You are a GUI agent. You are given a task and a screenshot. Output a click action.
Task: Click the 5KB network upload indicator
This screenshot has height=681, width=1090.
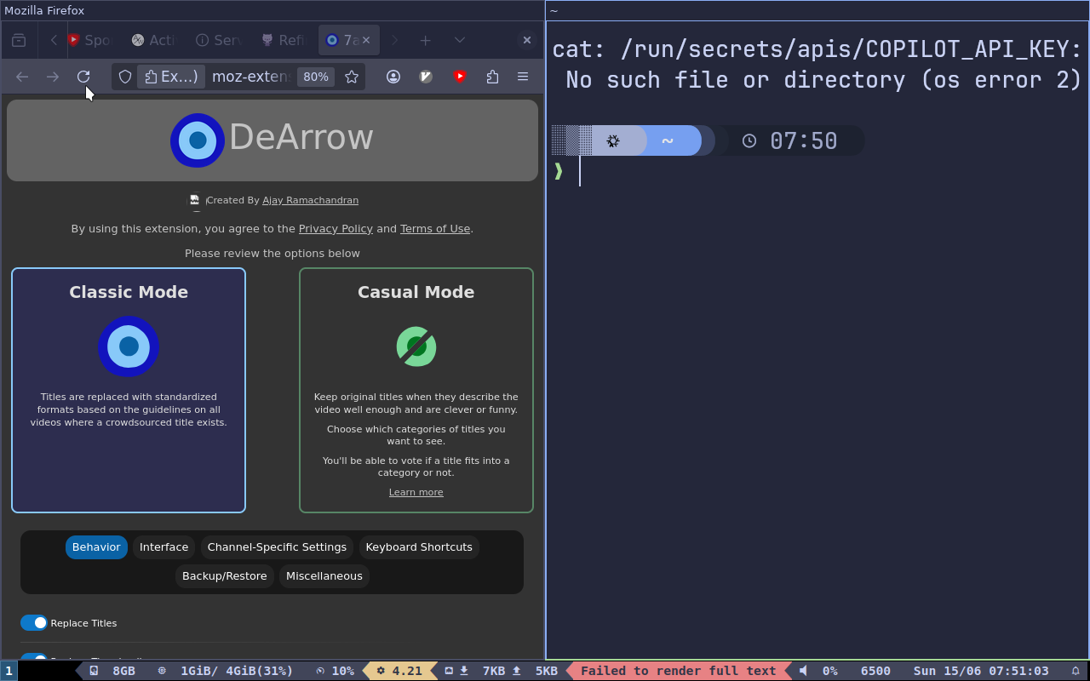(536, 671)
